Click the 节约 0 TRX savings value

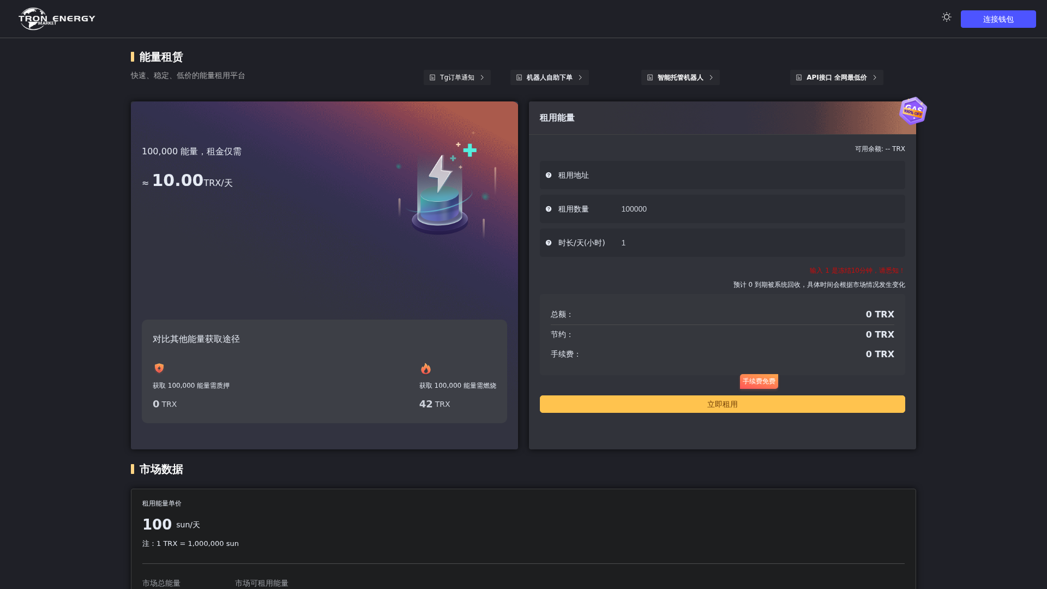coord(880,334)
